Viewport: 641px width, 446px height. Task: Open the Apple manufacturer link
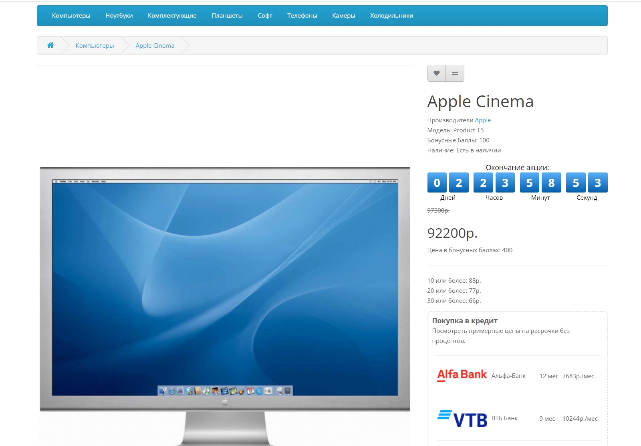point(483,120)
